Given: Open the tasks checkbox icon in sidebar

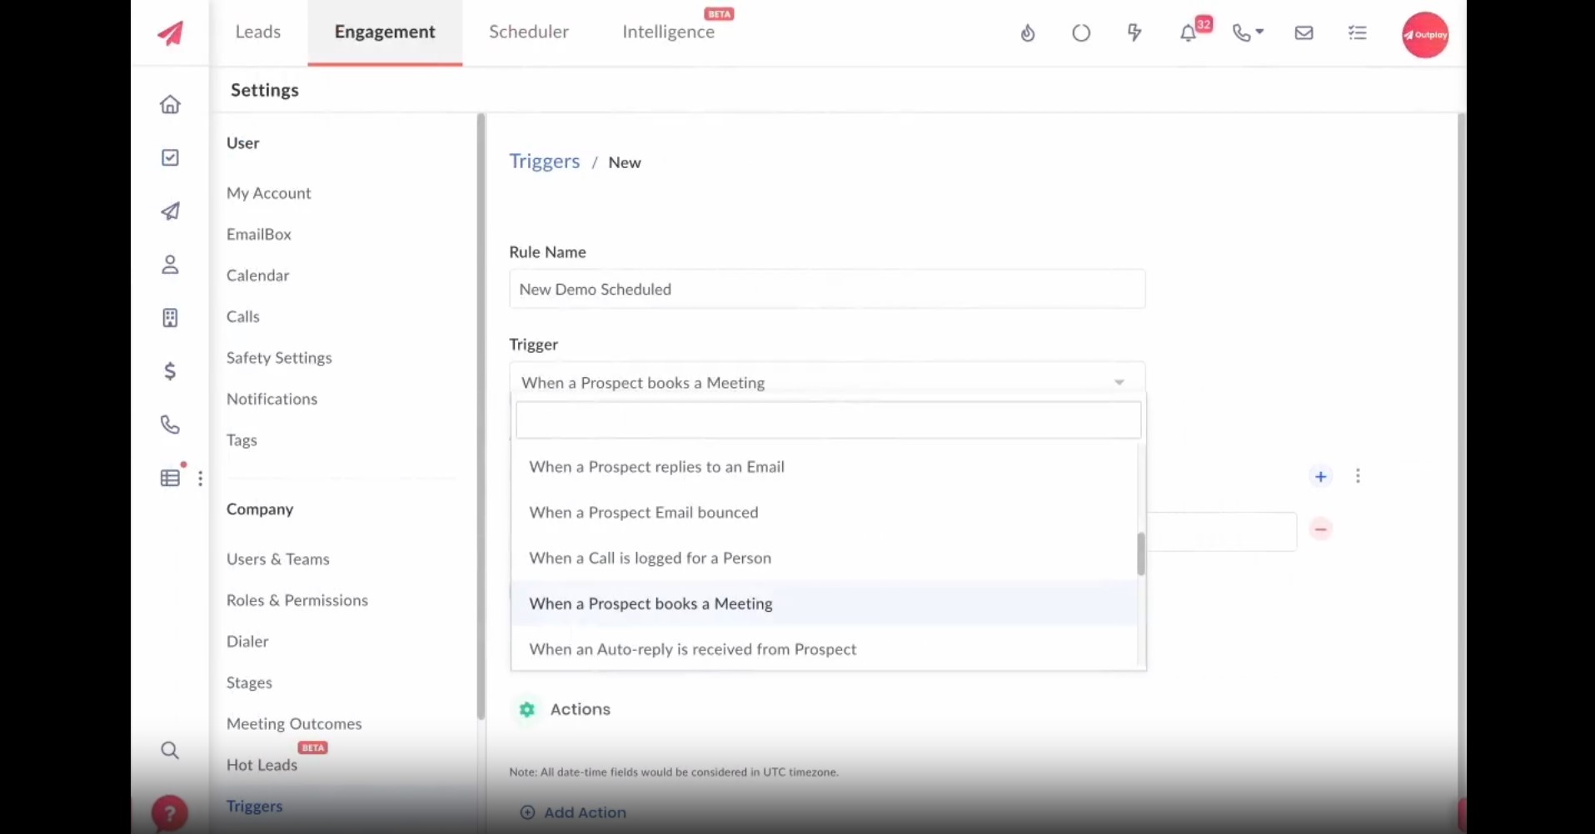Looking at the screenshot, I should click(170, 158).
